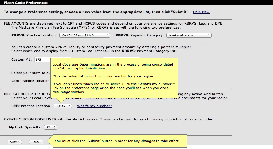
Task: Click the FEE AMOUNTS description heading
Action: (114, 25)
